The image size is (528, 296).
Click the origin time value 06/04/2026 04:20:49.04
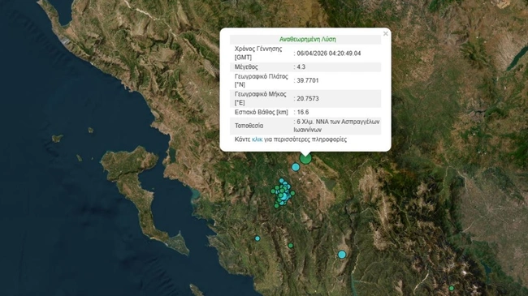click(x=329, y=54)
